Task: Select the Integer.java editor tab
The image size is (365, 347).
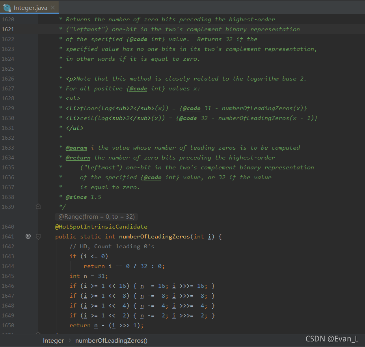Action: click(x=29, y=8)
